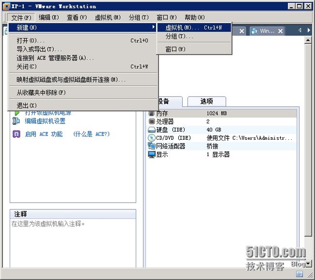Click the 40 GB hard disk value
Image resolution: width=315 pixels, height=280 pixels.
pyautogui.click(x=214, y=130)
